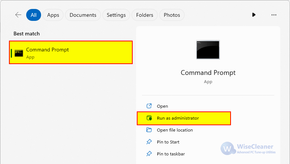
Task: Click the Run as administrator shield icon
Action: point(149,118)
